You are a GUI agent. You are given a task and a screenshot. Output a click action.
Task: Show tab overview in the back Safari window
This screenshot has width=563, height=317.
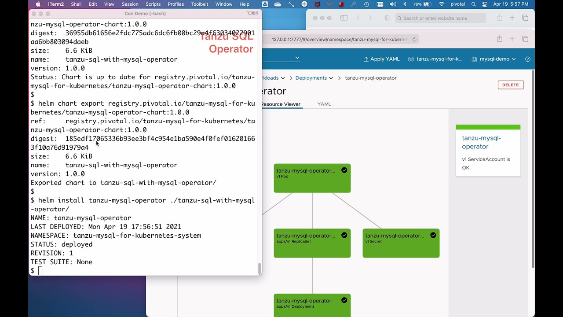click(x=525, y=18)
